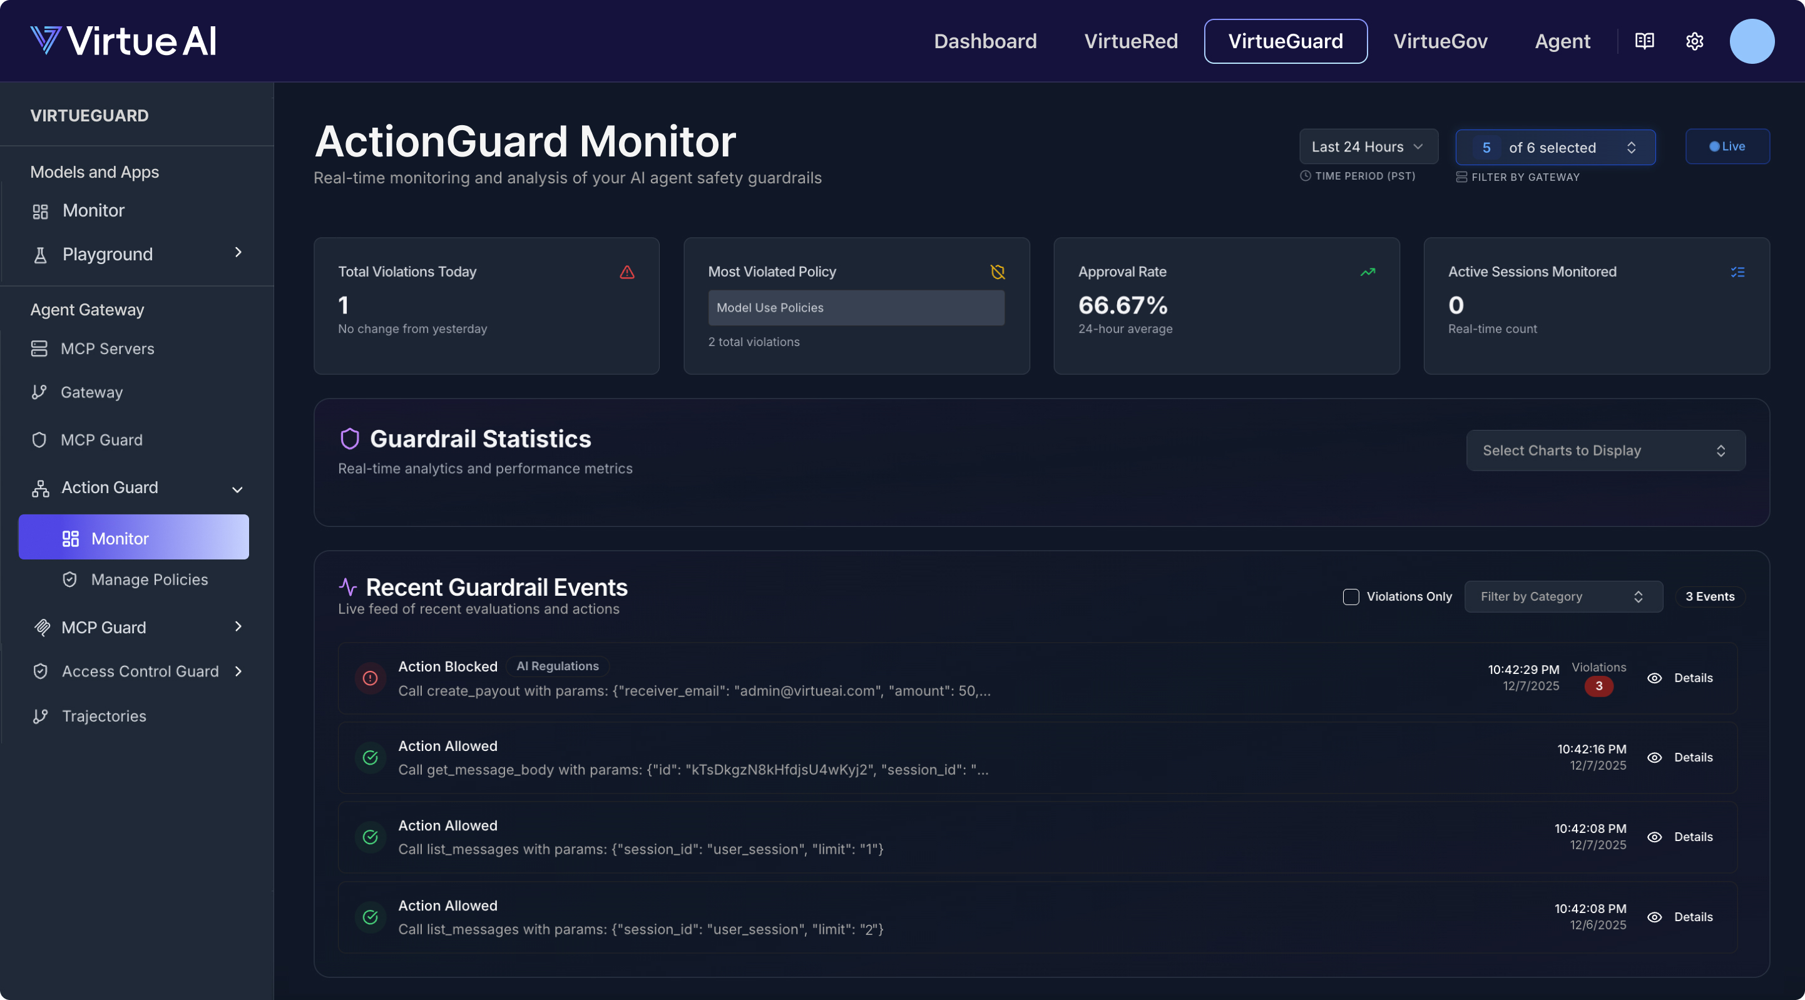
Task: Click the Virtue AI logo
Action: (123, 41)
